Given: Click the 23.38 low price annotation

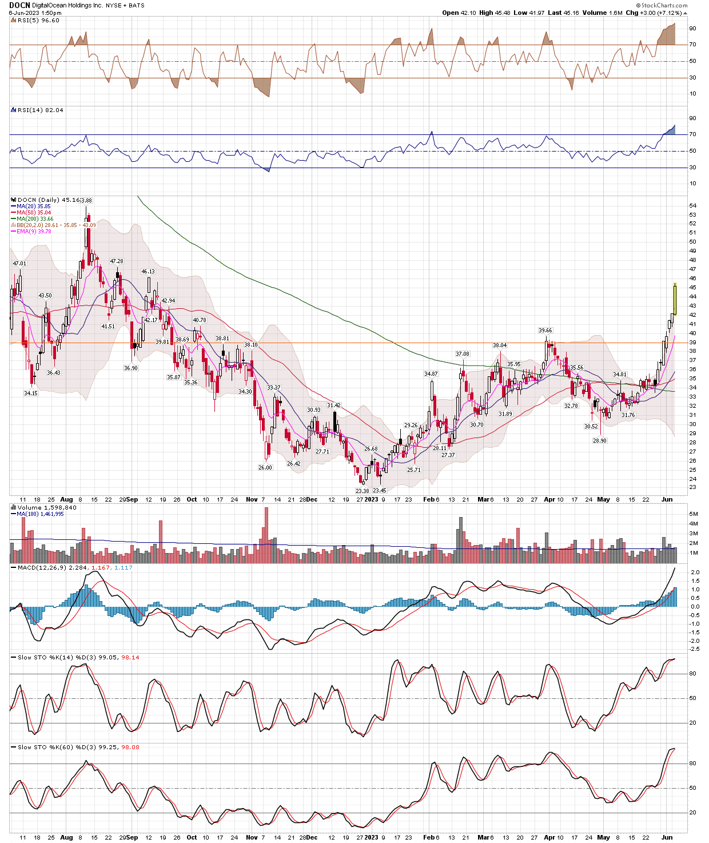Looking at the screenshot, I should click(x=363, y=491).
